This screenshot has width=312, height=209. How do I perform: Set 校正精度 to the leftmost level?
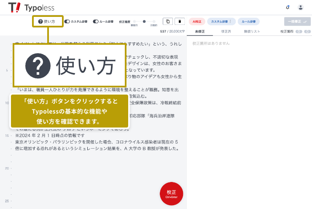134,21
